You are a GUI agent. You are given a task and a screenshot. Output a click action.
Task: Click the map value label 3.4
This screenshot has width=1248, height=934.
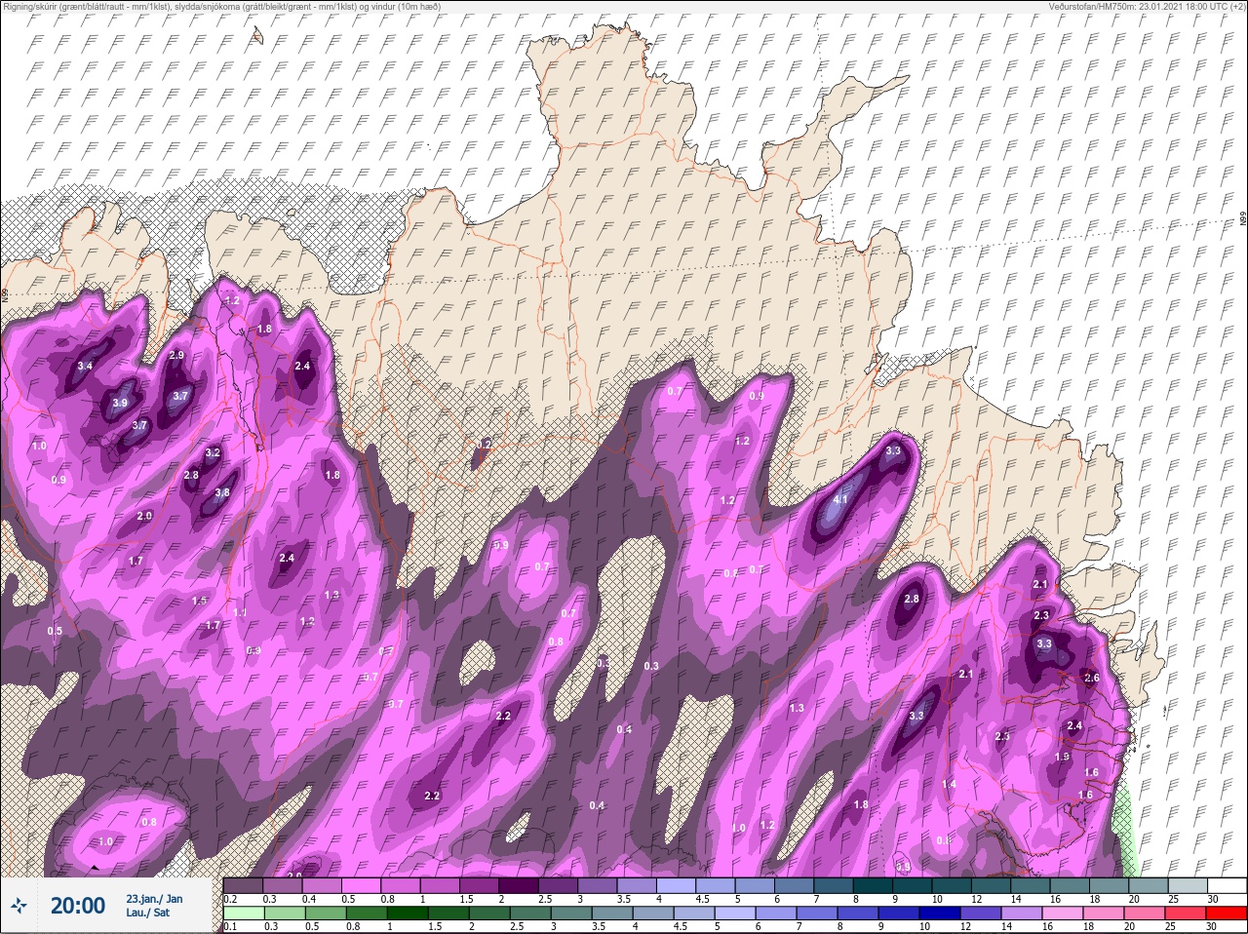pos(85,367)
